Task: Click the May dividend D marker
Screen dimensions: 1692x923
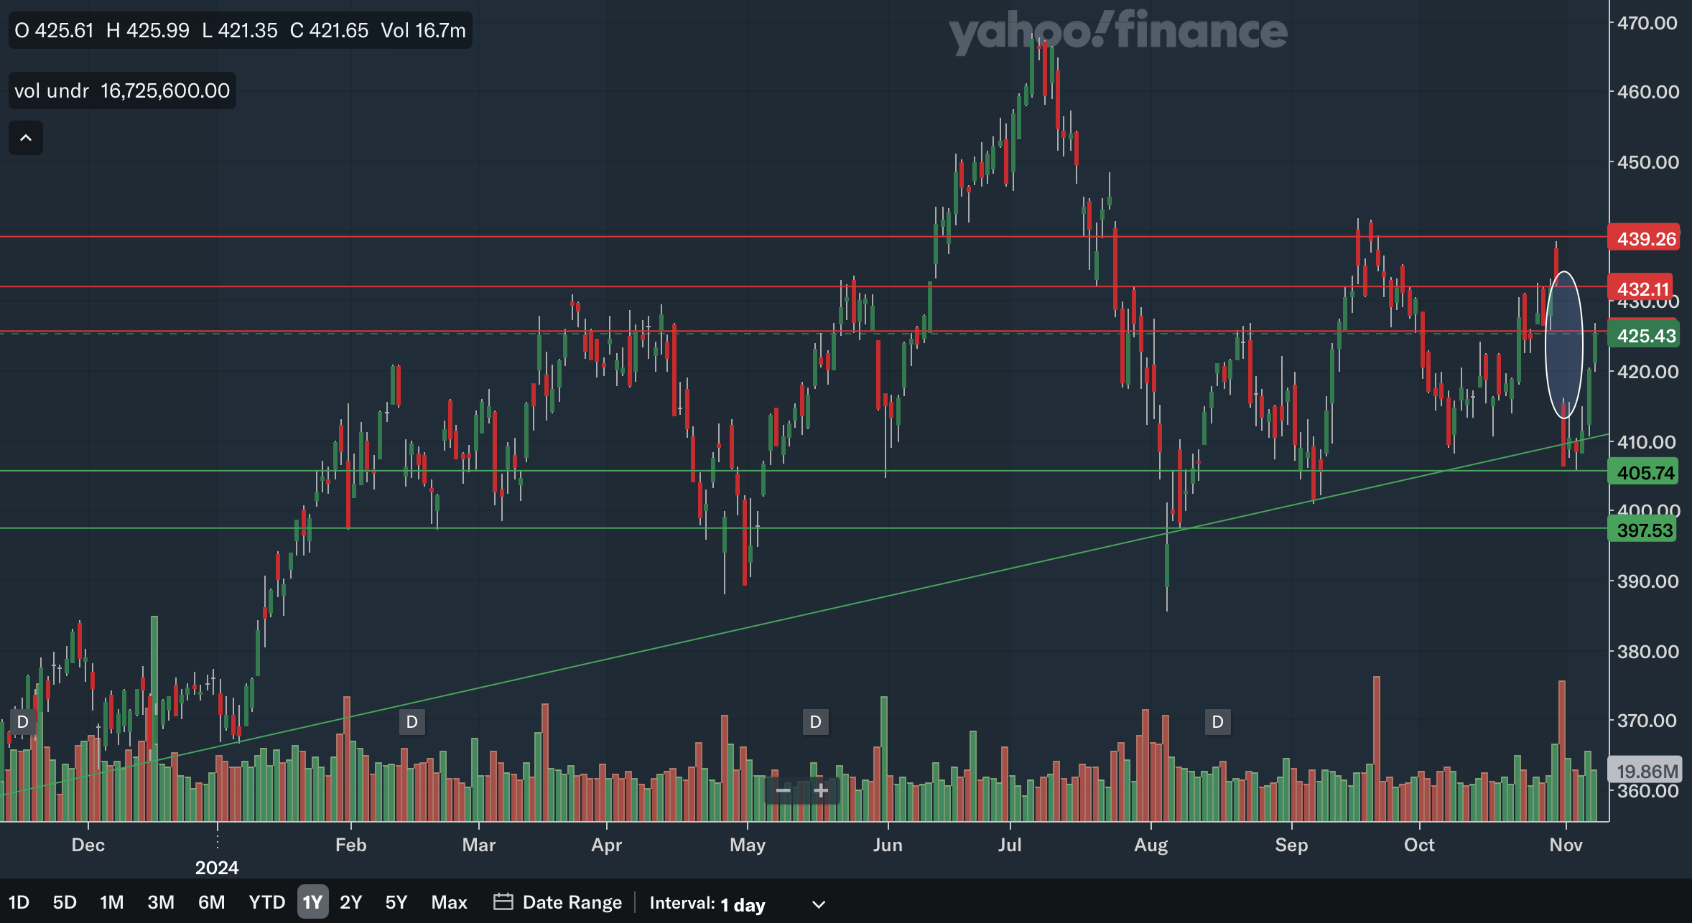Action: [815, 722]
